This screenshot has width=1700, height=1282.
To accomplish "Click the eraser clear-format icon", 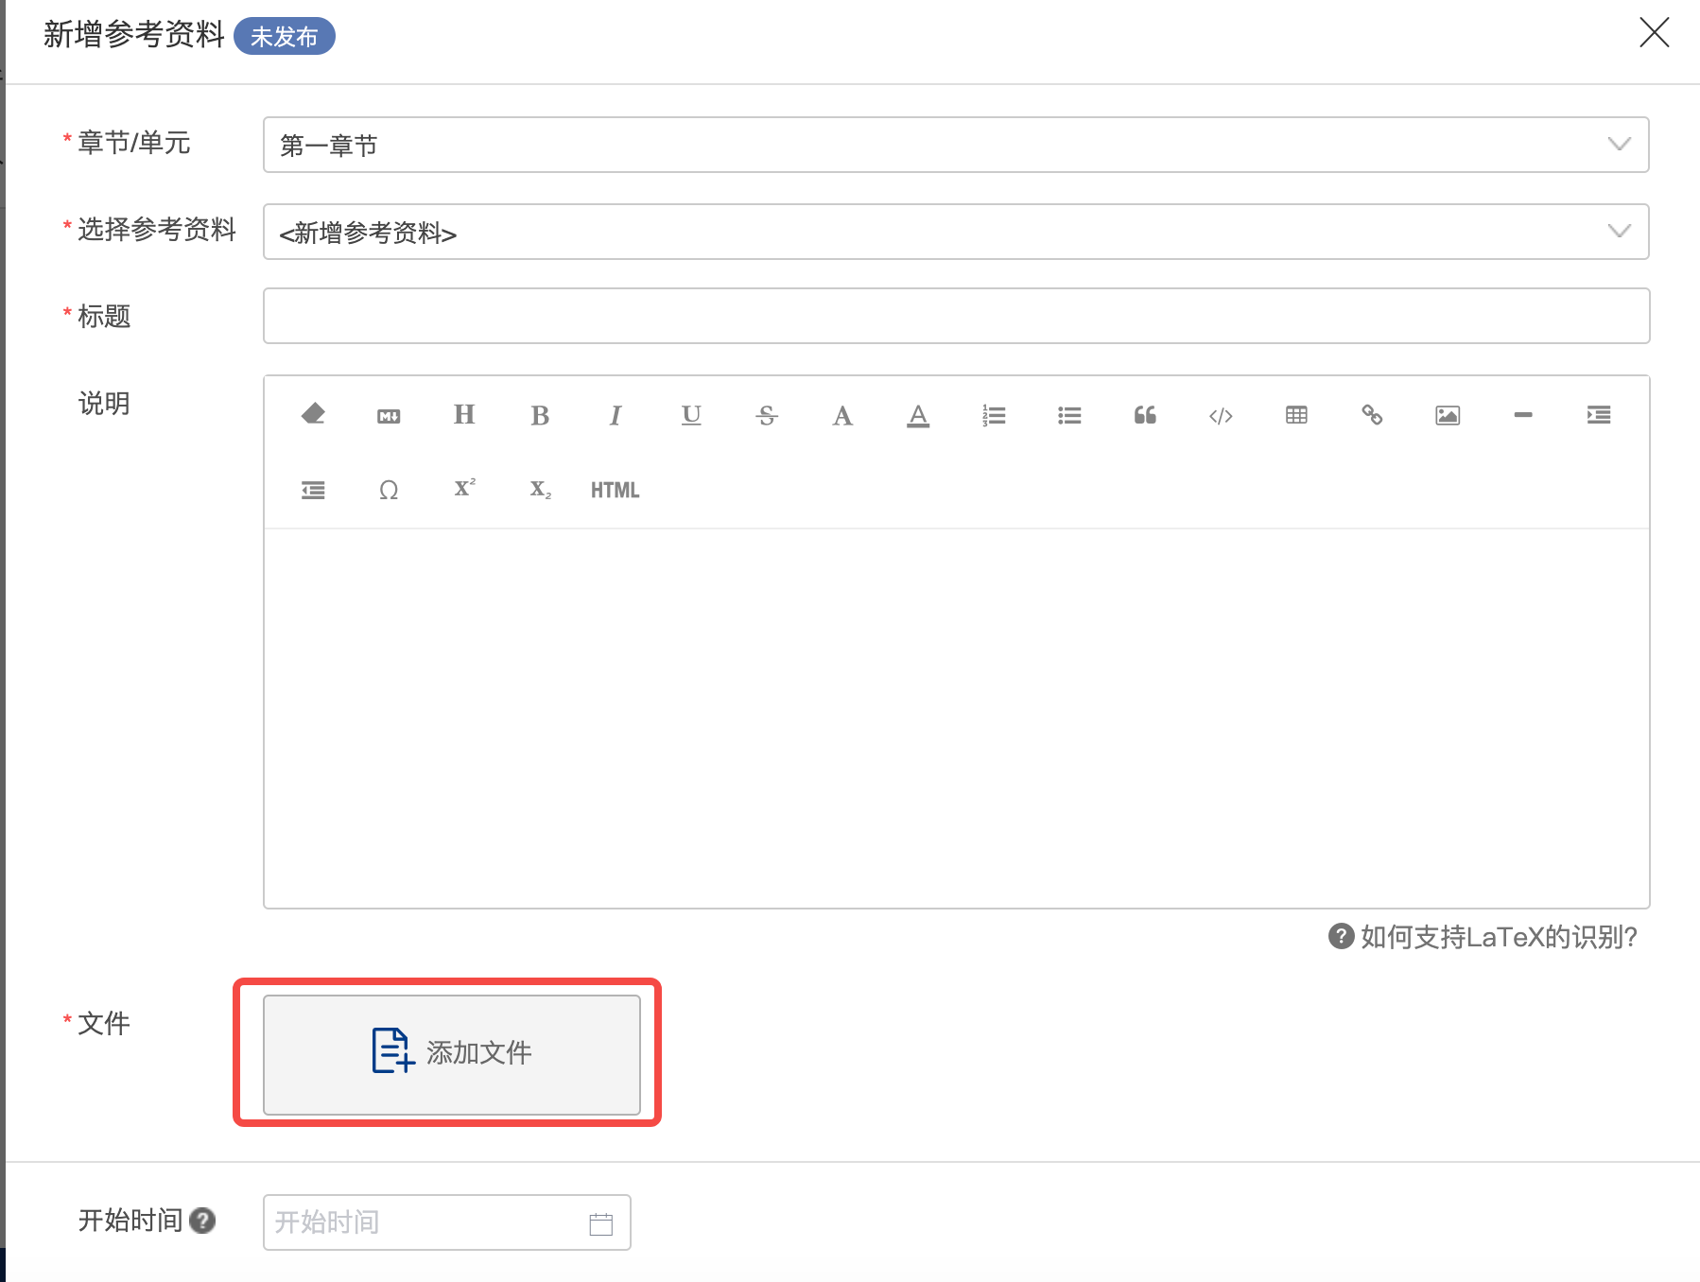I will coord(313,415).
